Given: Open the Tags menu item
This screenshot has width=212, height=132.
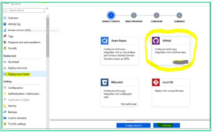Looking at the screenshot, I should pyautogui.click(x=11, y=36).
